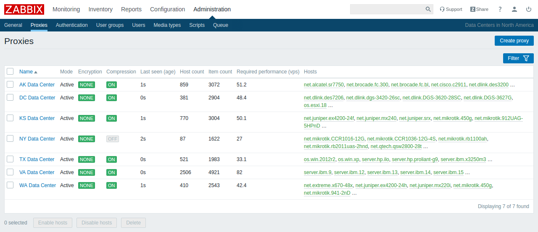
Task: Open host server.ibm.15
Action: [448, 172]
